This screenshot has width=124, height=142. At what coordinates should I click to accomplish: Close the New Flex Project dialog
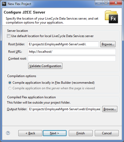click(116, 3)
